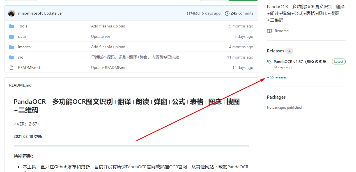The width and height of the screenshot is (356, 172).
Task: Click the repository description in the sidebar
Action: (x=306, y=13)
